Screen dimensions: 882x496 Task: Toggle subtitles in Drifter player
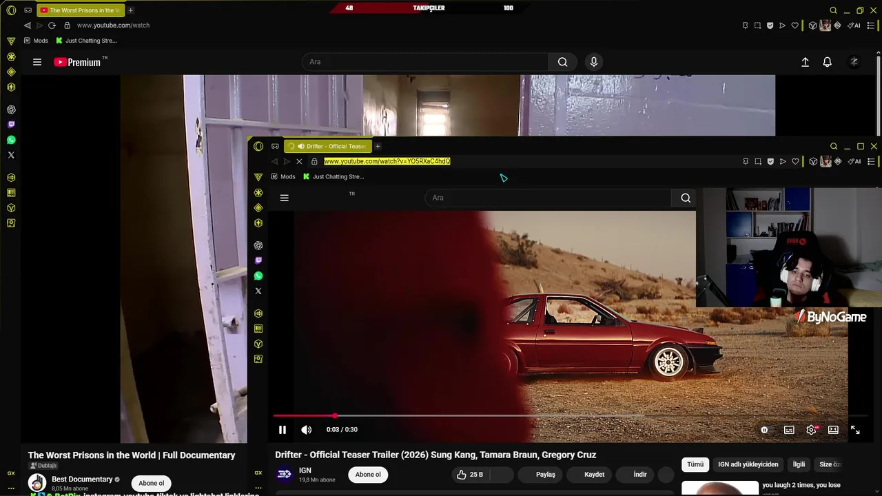coord(789,430)
